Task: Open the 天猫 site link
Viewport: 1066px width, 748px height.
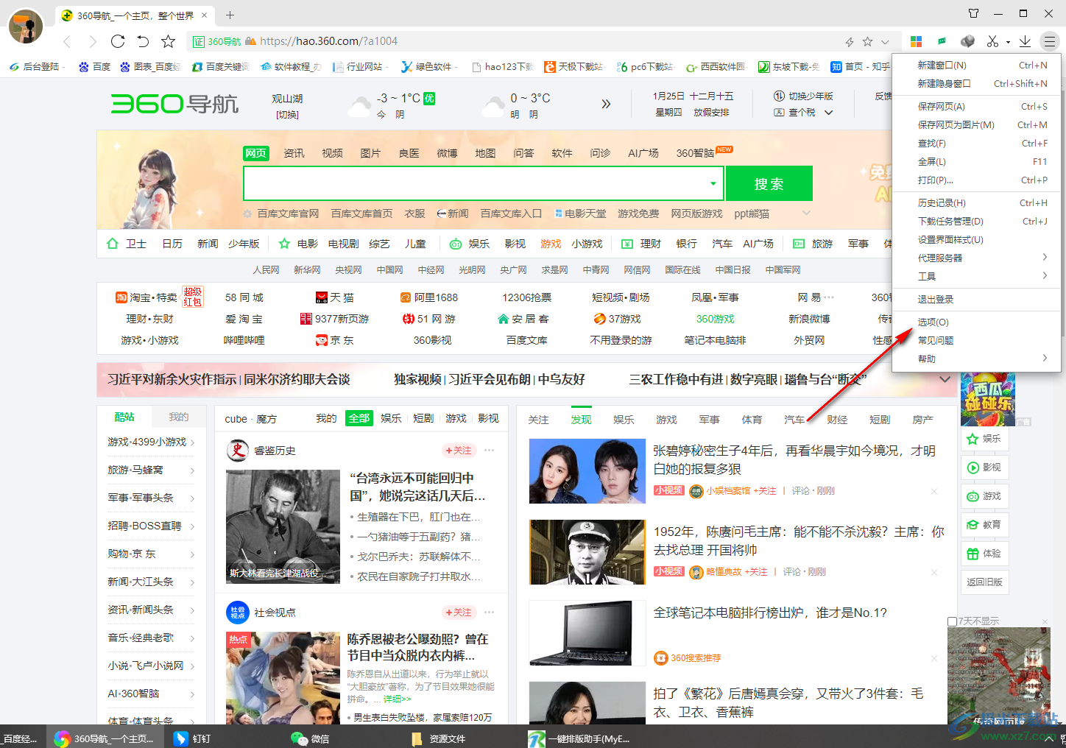Action: (x=335, y=297)
